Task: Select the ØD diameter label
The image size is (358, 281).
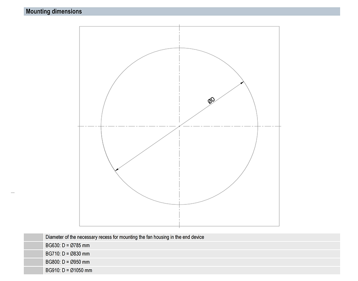Action: click(211, 101)
